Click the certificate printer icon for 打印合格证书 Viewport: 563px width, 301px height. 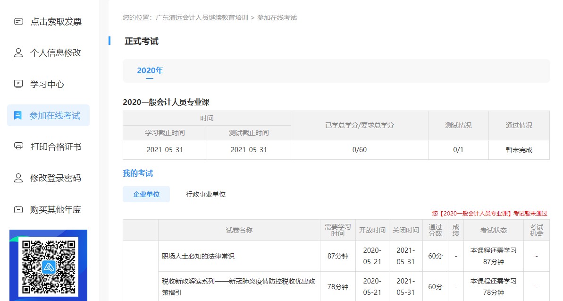17,146
